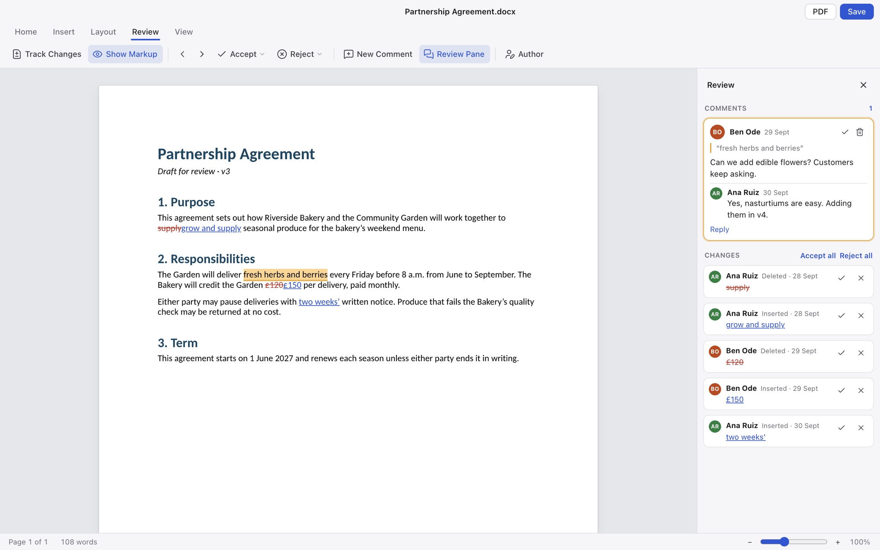Reject the 'two weeks'' insertion

pos(861,428)
